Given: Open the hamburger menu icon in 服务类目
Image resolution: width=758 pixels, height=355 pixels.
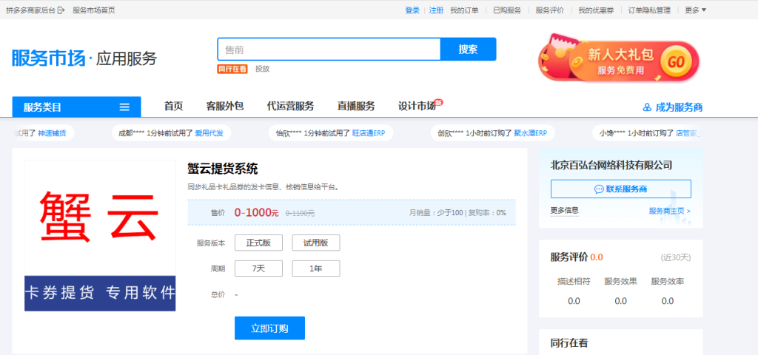Looking at the screenshot, I should tap(124, 107).
